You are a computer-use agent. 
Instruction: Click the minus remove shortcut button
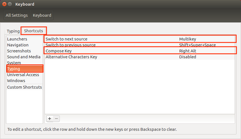pyautogui.click(x=56, y=119)
